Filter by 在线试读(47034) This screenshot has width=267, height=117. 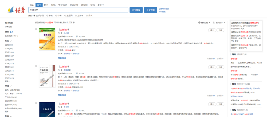pyautogui.click(x=11, y=36)
